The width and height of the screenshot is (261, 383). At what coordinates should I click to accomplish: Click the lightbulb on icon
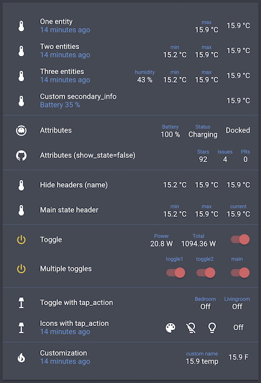pos(212,328)
